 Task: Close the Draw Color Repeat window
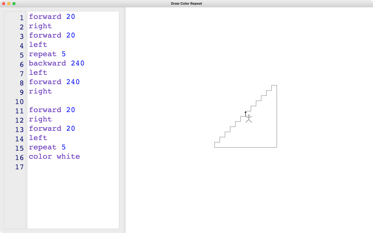tap(4, 4)
